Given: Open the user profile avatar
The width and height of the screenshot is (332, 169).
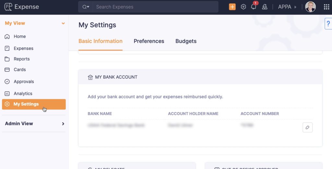Looking at the screenshot, I should [x=310, y=7].
